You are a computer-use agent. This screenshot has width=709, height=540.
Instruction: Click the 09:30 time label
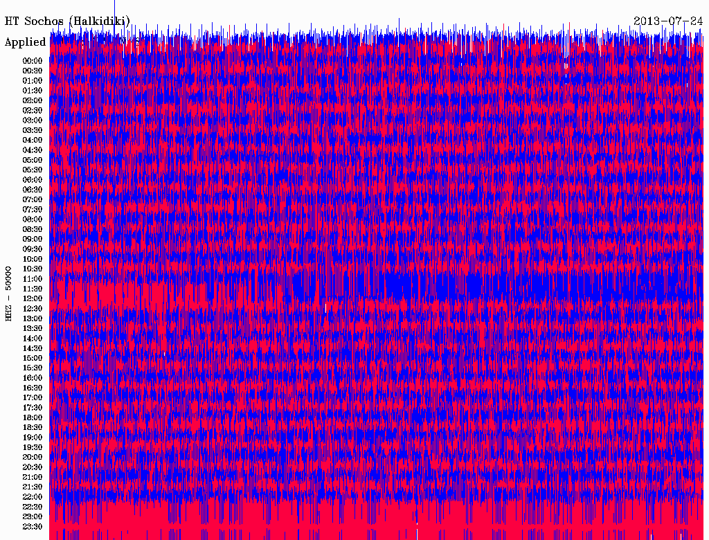[33, 249]
